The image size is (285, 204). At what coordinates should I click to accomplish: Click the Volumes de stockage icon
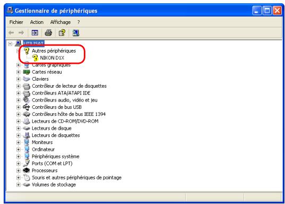coord(27,185)
